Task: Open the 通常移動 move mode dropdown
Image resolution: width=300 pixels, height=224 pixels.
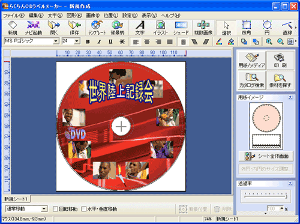Action: [x=44, y=209]
